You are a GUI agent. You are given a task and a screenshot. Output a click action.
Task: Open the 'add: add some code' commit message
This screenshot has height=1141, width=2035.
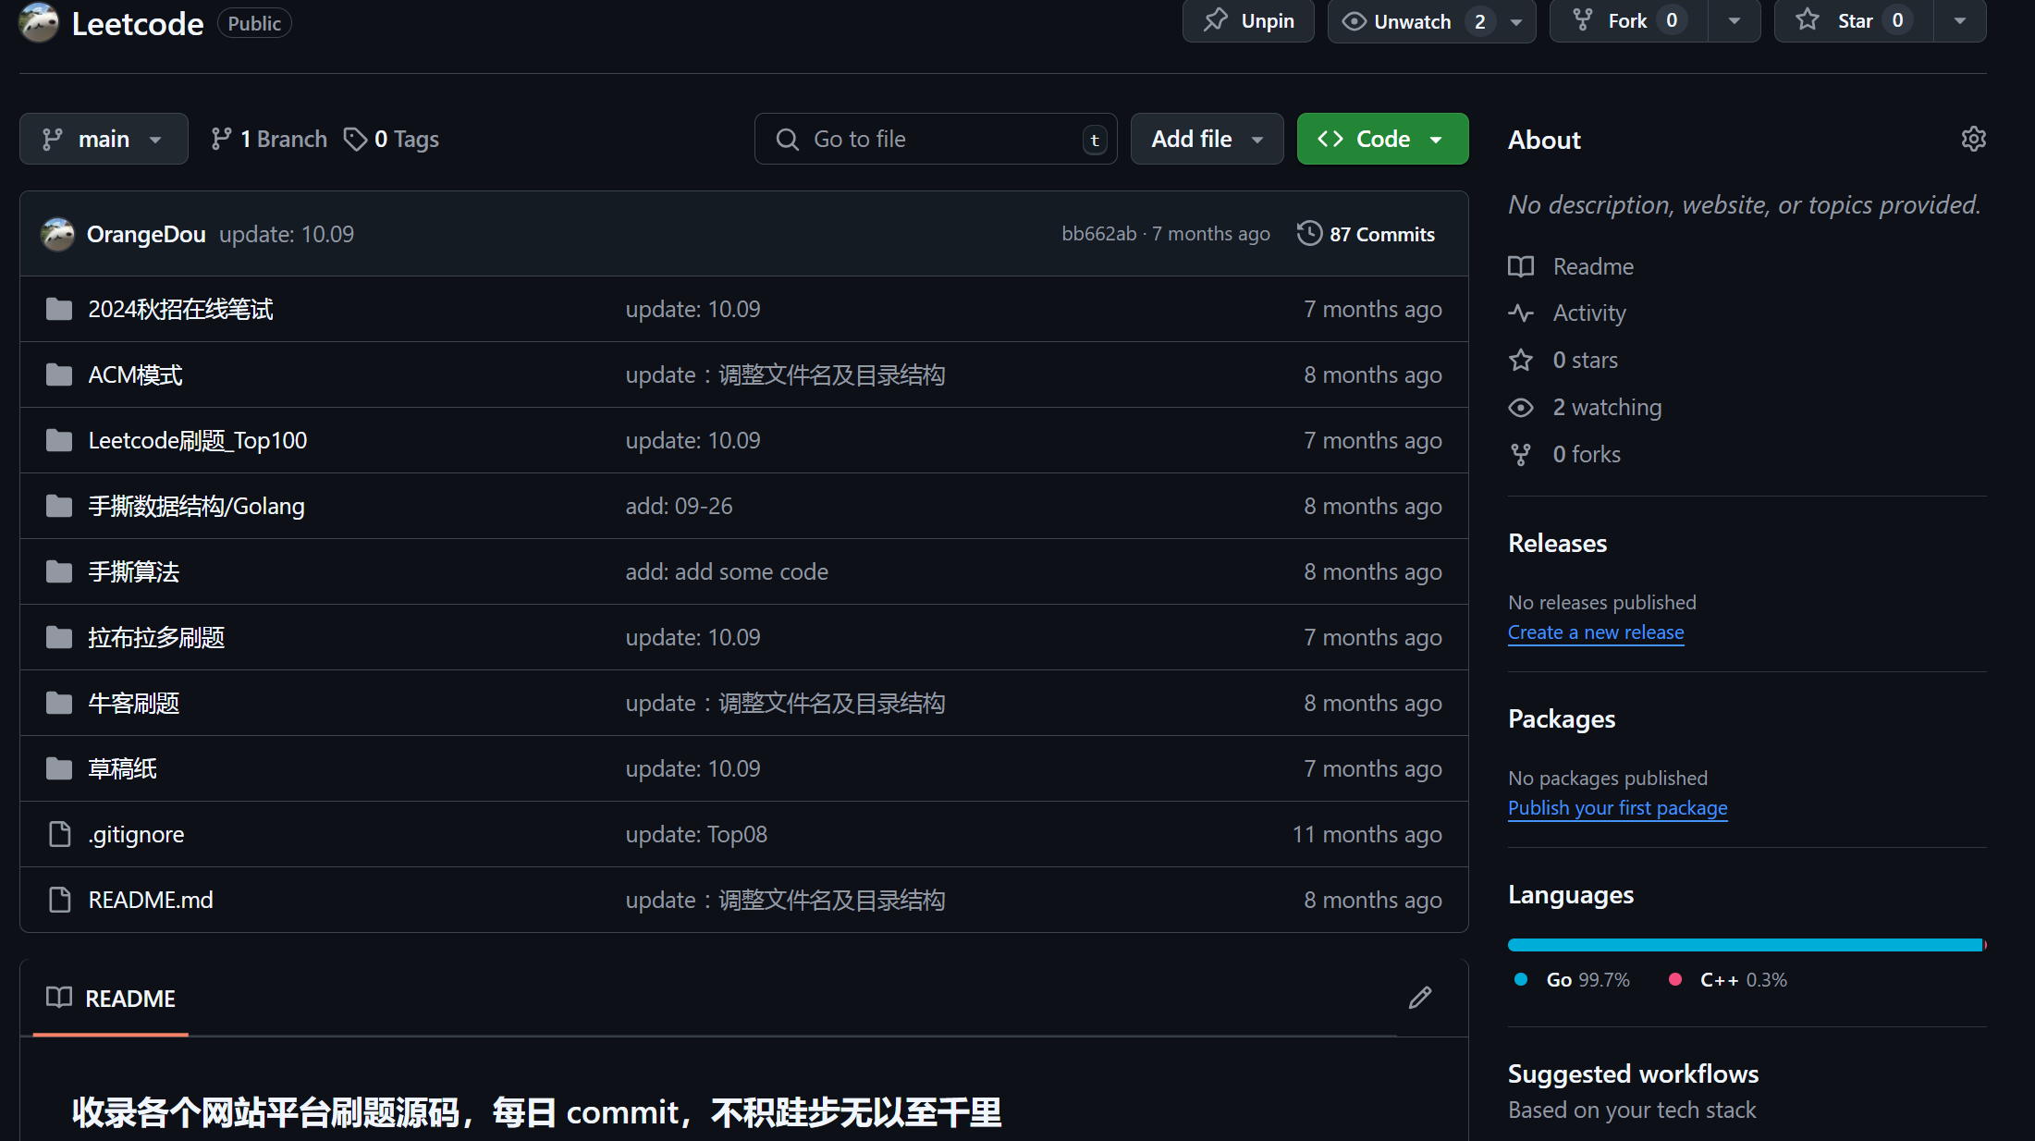pos(727,571)
